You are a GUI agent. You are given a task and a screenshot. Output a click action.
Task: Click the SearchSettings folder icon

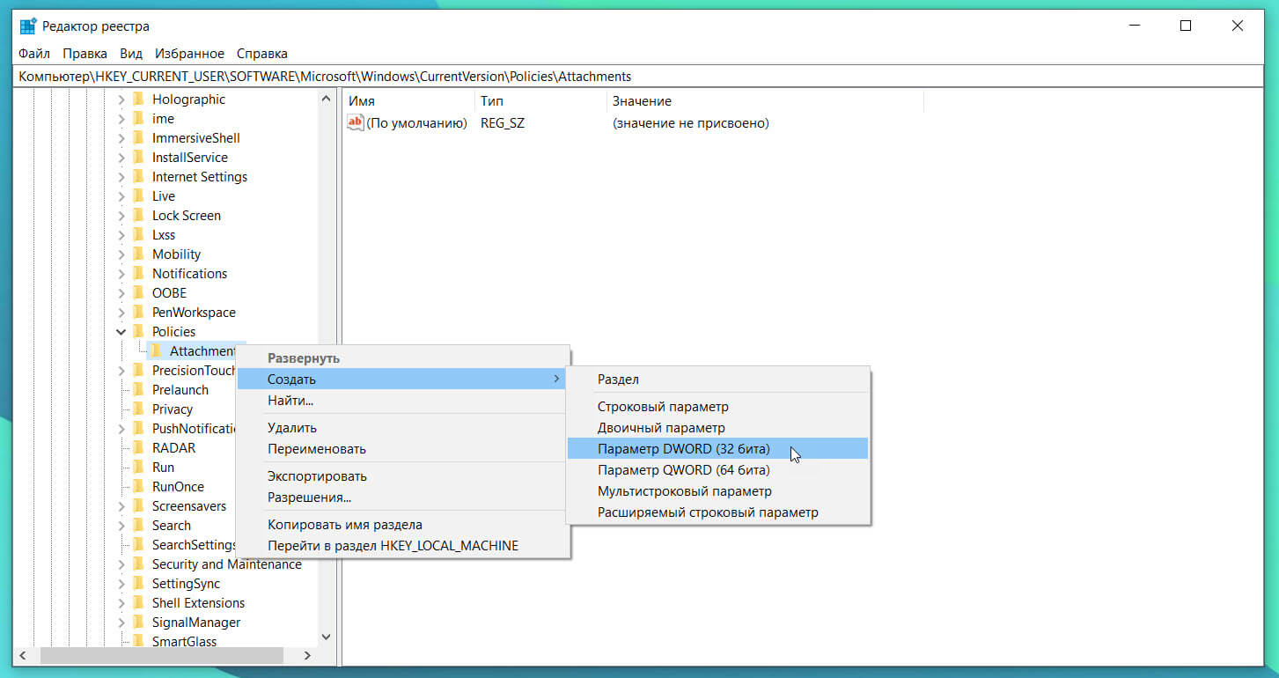[138, 544]
